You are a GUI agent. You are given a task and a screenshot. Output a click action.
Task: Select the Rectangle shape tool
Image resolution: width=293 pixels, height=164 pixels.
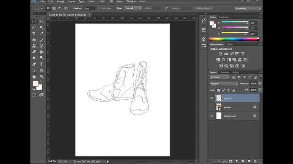[42, 70]
